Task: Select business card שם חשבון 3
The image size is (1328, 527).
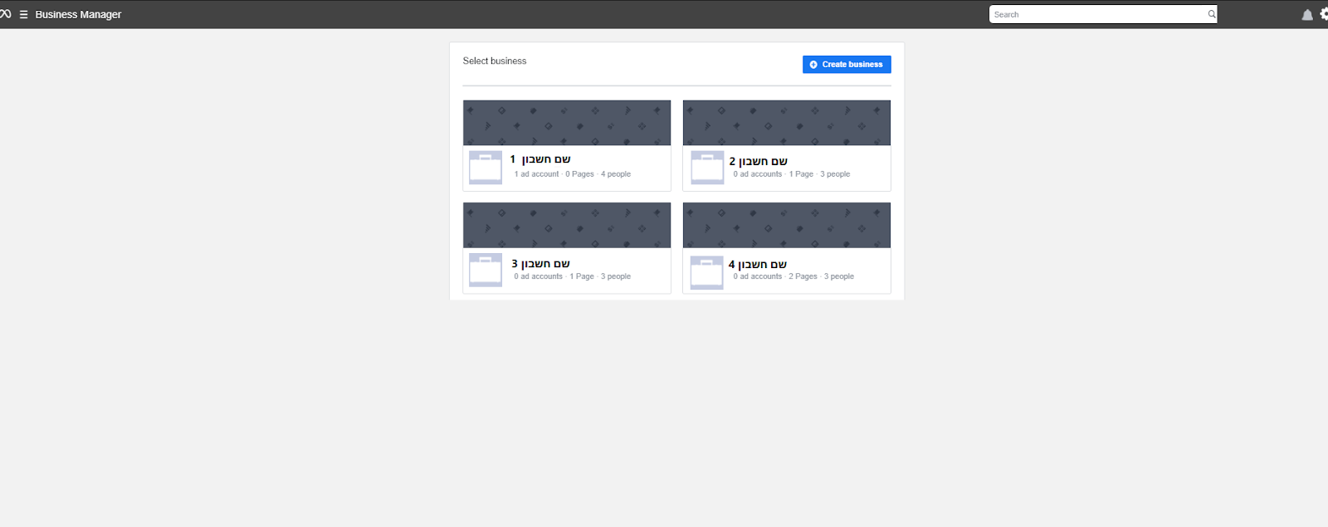Action: tap(567, 248)
